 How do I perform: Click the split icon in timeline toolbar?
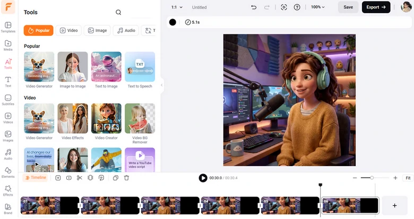(x=68, y=178)
